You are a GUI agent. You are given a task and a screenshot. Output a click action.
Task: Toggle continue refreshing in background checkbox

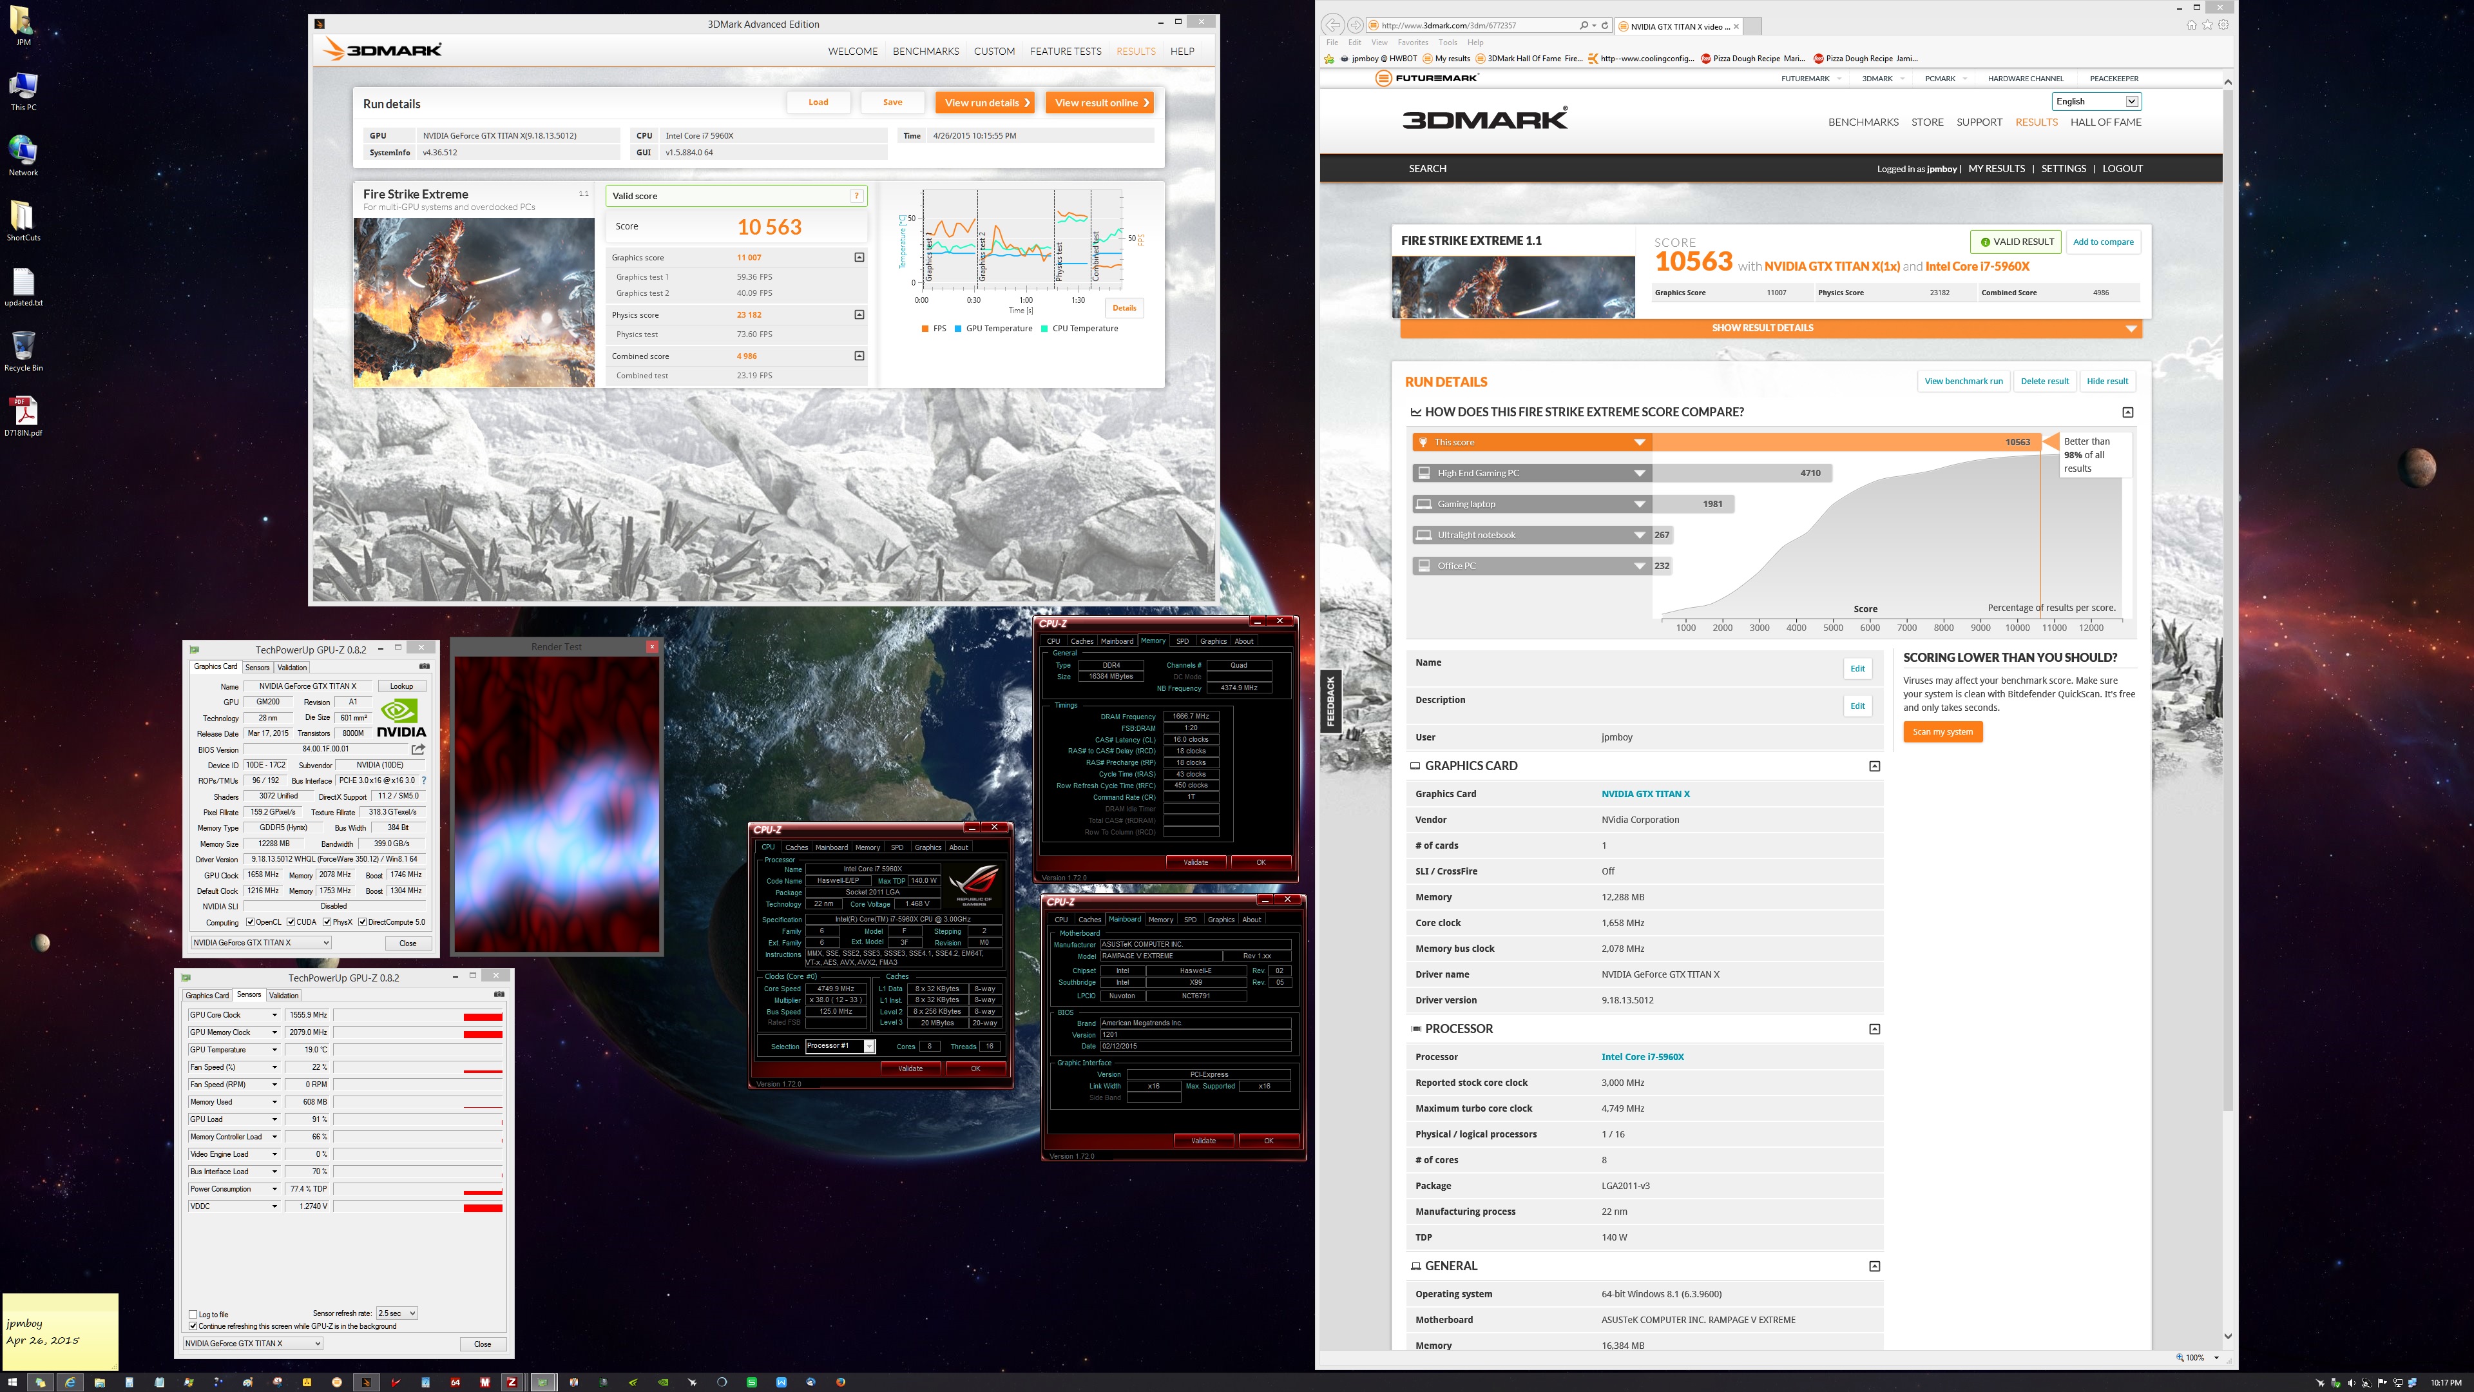pos(193,1326)
